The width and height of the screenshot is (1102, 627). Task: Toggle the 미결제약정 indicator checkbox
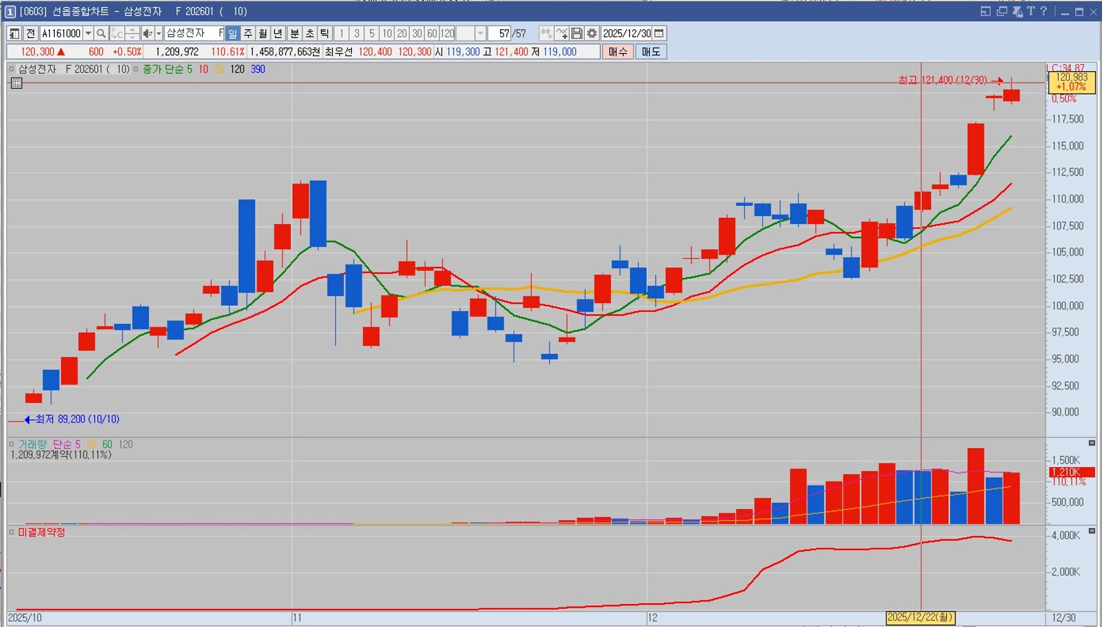pos(11,532)
